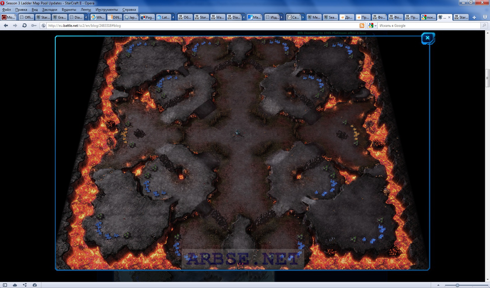Click the Opera Unite share icon
The image size is (490, 288).
point(25,285)
